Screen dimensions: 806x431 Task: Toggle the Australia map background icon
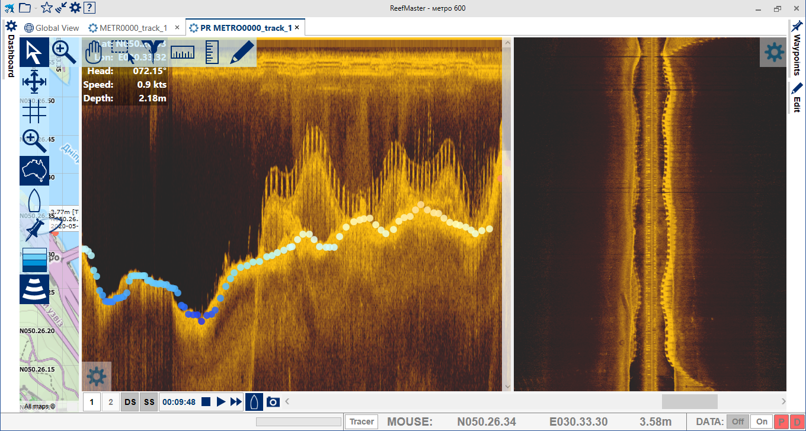click(x=34, y=171)
